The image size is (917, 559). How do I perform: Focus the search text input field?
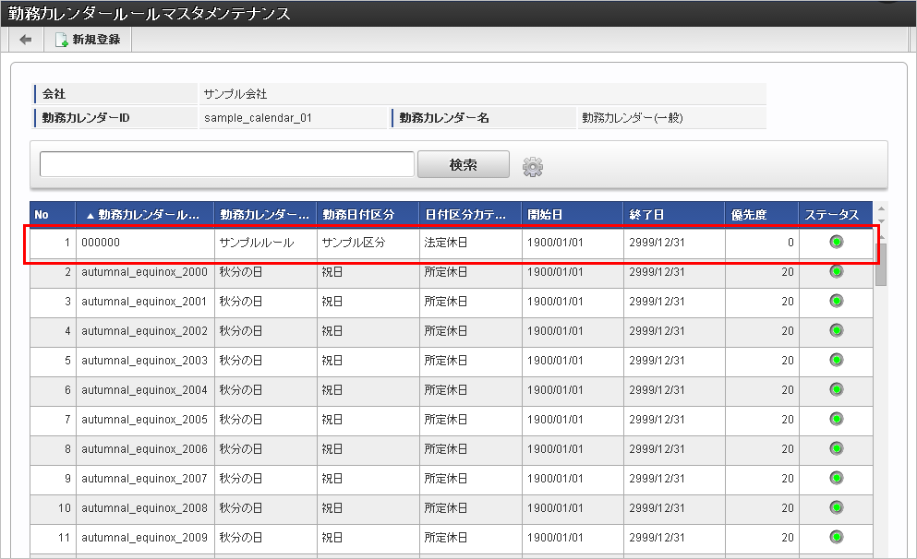[227, 164]
